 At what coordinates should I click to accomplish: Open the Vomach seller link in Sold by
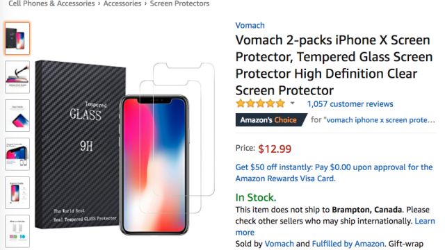click(x=280, y=244)
